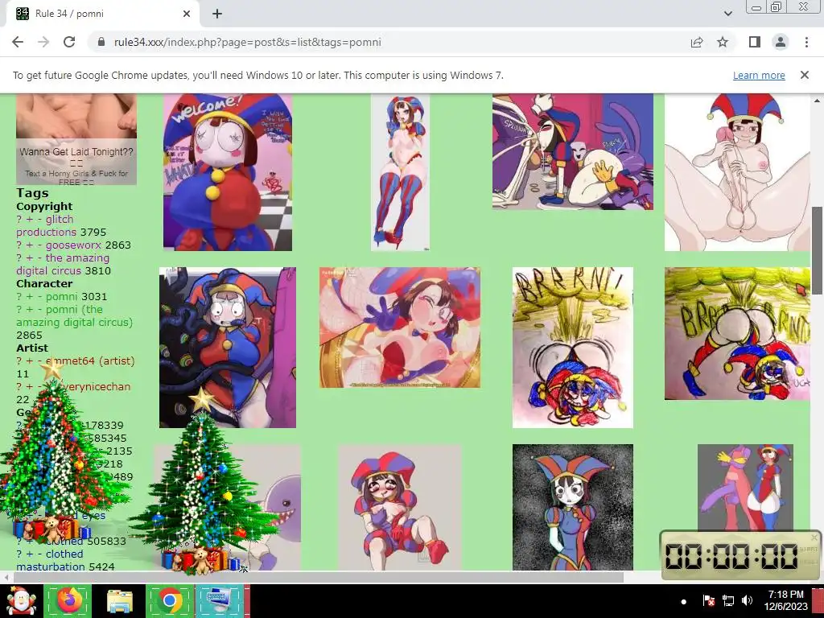Go back to the previous page

(18, 42)
